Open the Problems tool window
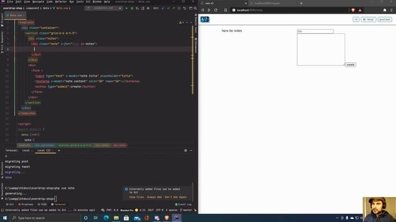This screenshot has height=222, width=396. click(26, 204)
